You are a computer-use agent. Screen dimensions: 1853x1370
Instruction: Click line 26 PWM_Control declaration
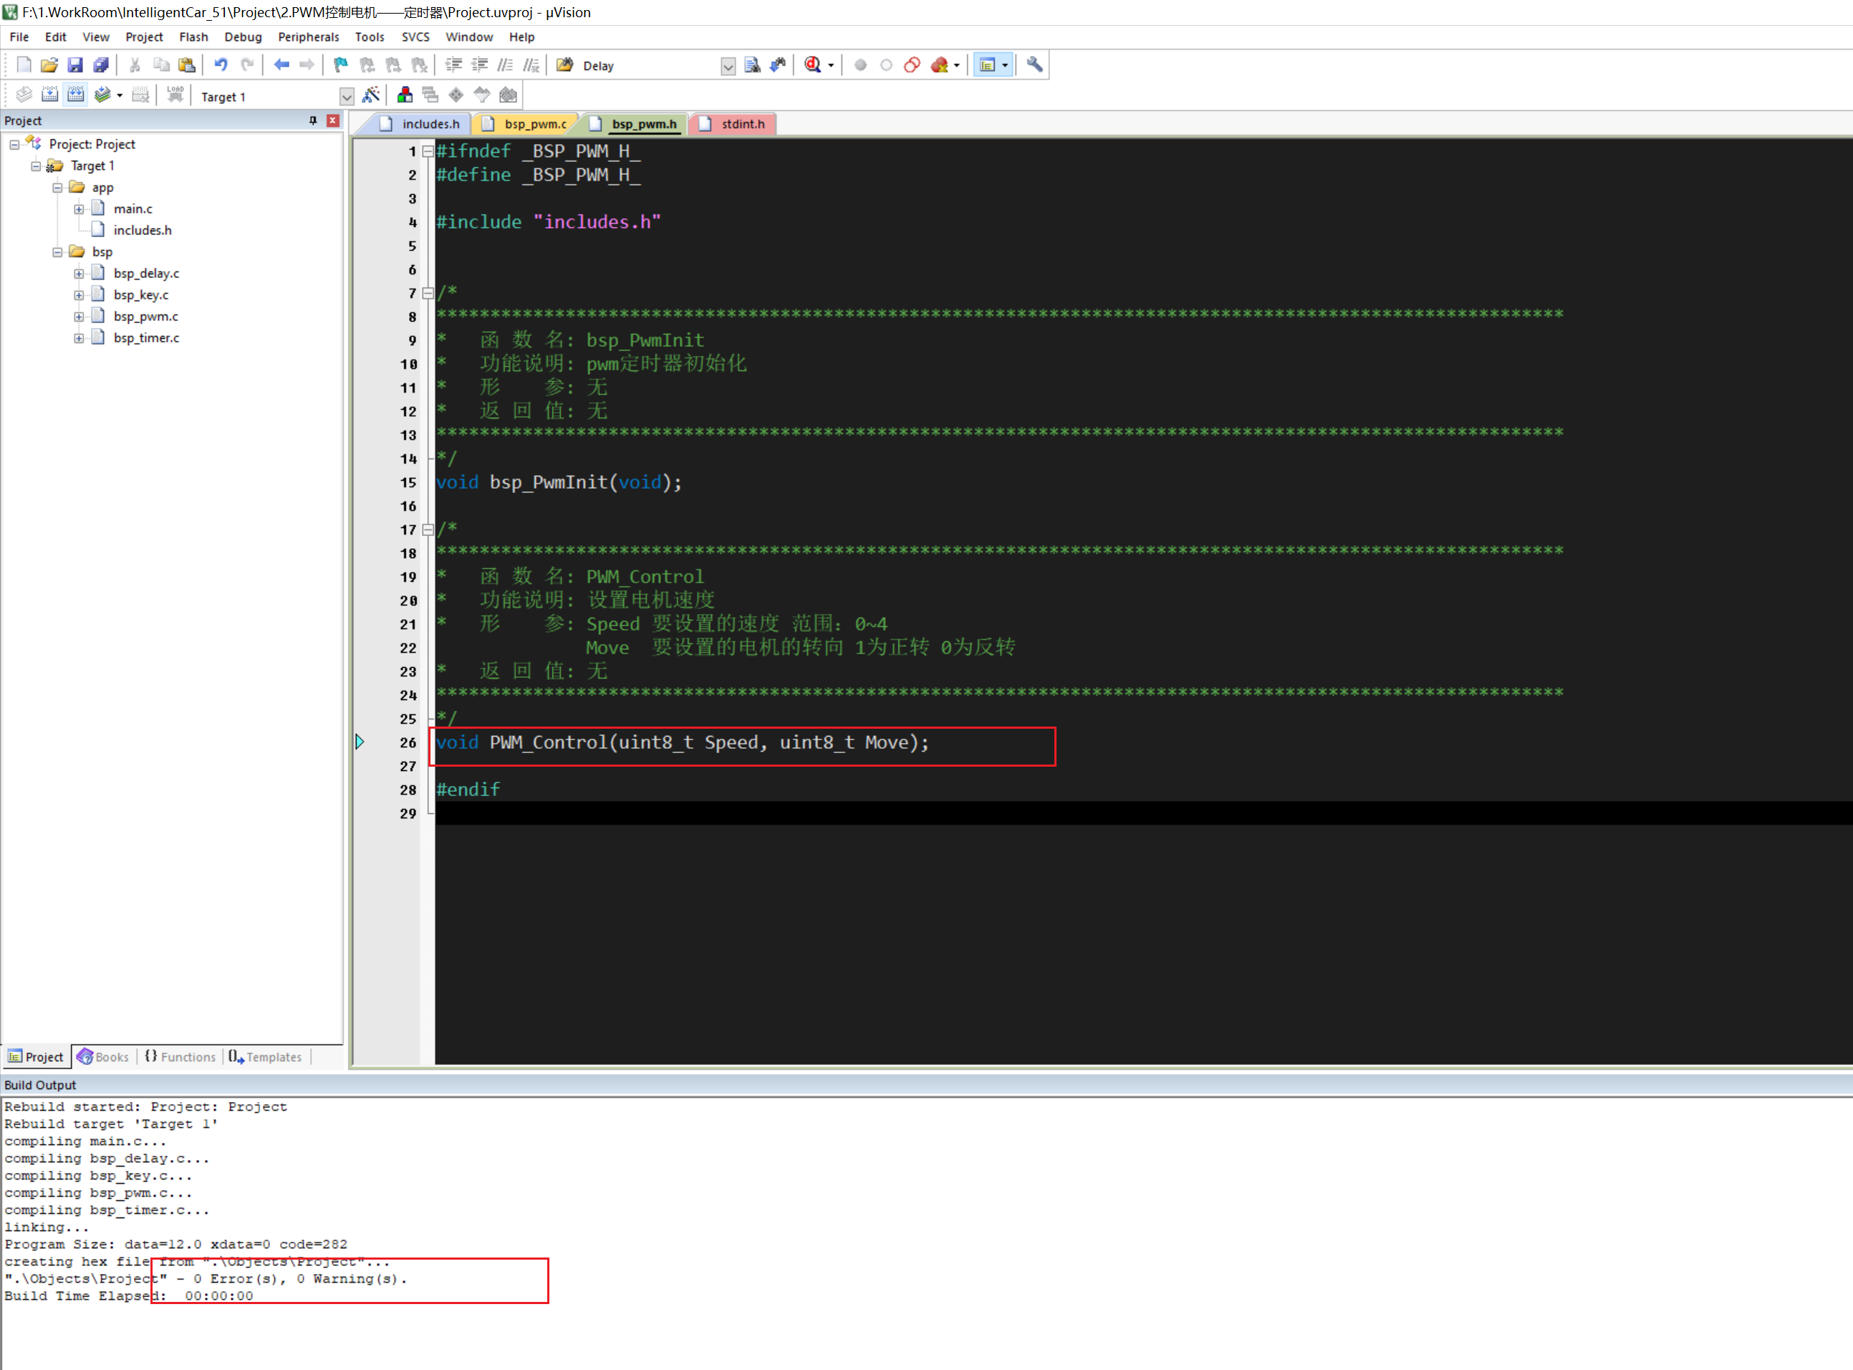683,743
